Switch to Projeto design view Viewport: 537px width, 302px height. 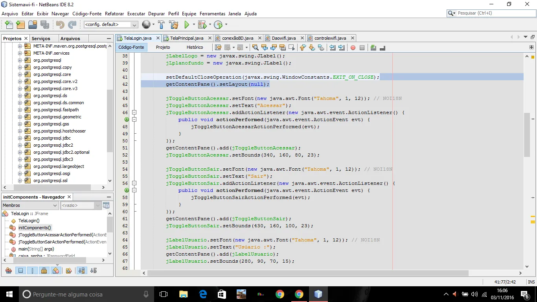coord(163,47)
